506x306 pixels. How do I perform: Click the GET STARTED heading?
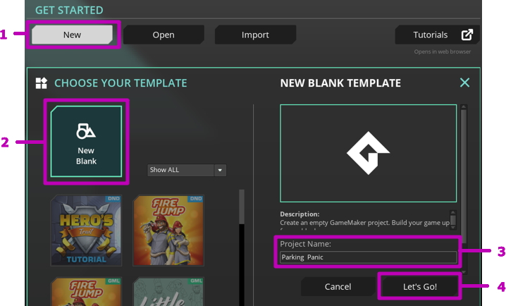[69, 11]
